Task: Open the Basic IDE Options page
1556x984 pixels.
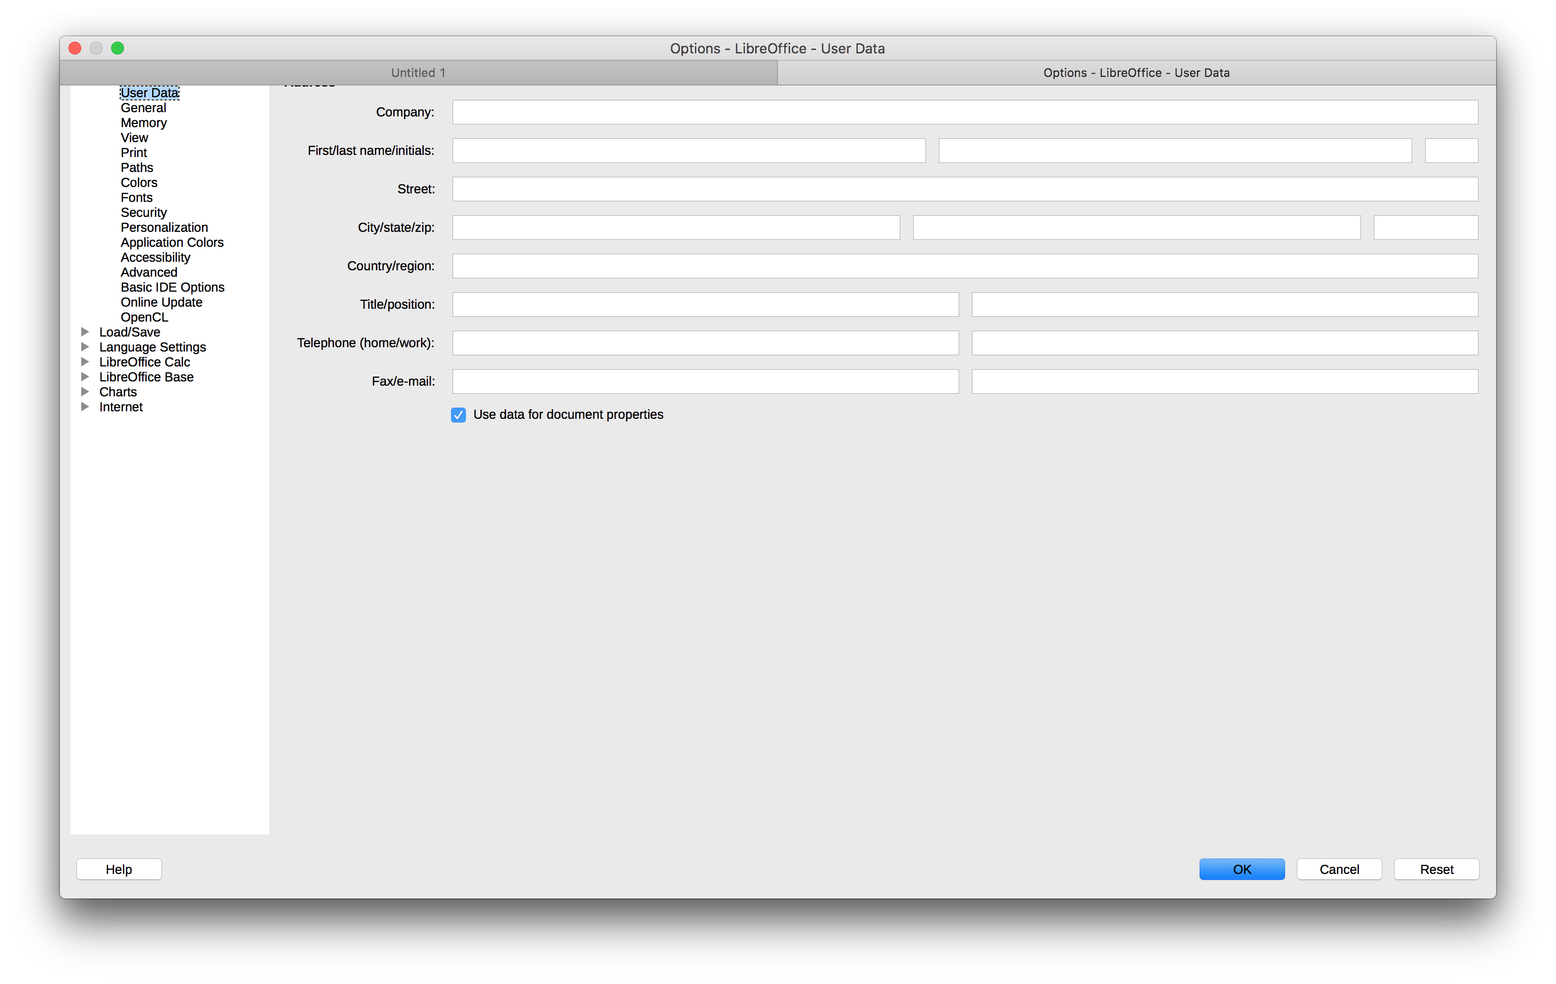Action: click(x=173, y=287)
